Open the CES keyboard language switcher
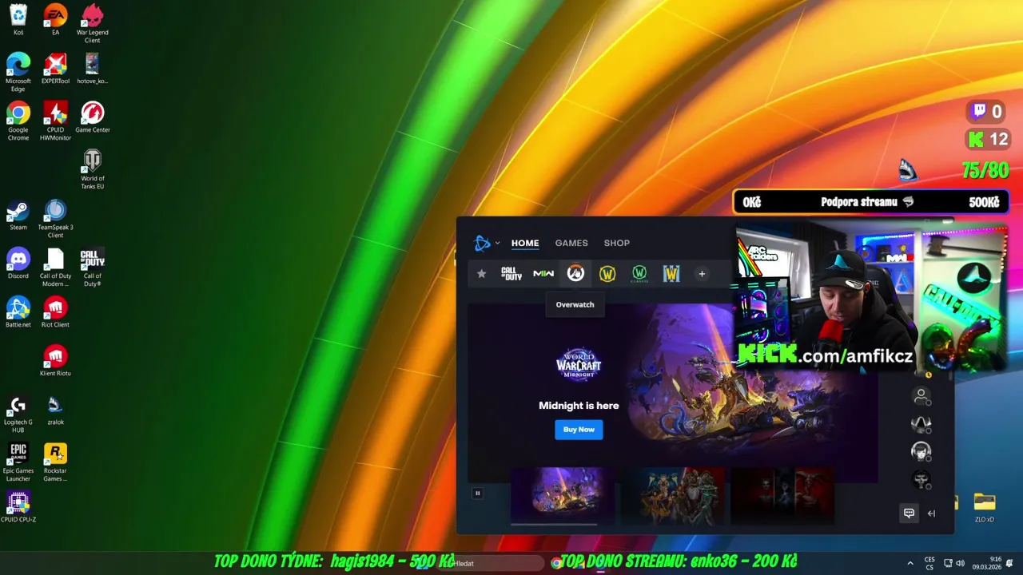Screen dimensions: 1023x575 point(929,563)
